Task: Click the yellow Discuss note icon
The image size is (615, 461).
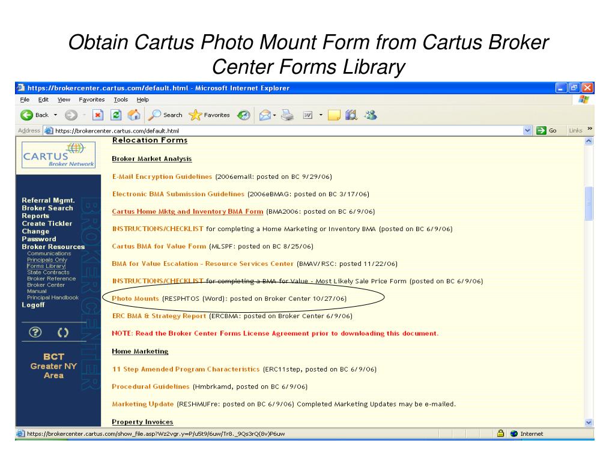Action: [334, 115]
